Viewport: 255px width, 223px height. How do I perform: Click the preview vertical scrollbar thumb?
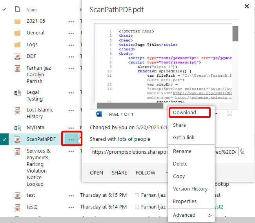tap(235, 34)
